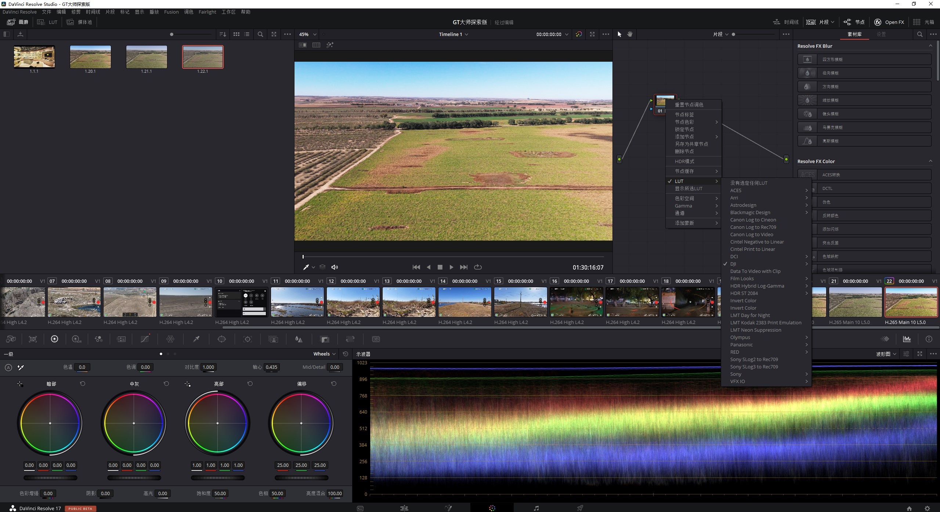Open the Power Window palette

pos(222,339)
